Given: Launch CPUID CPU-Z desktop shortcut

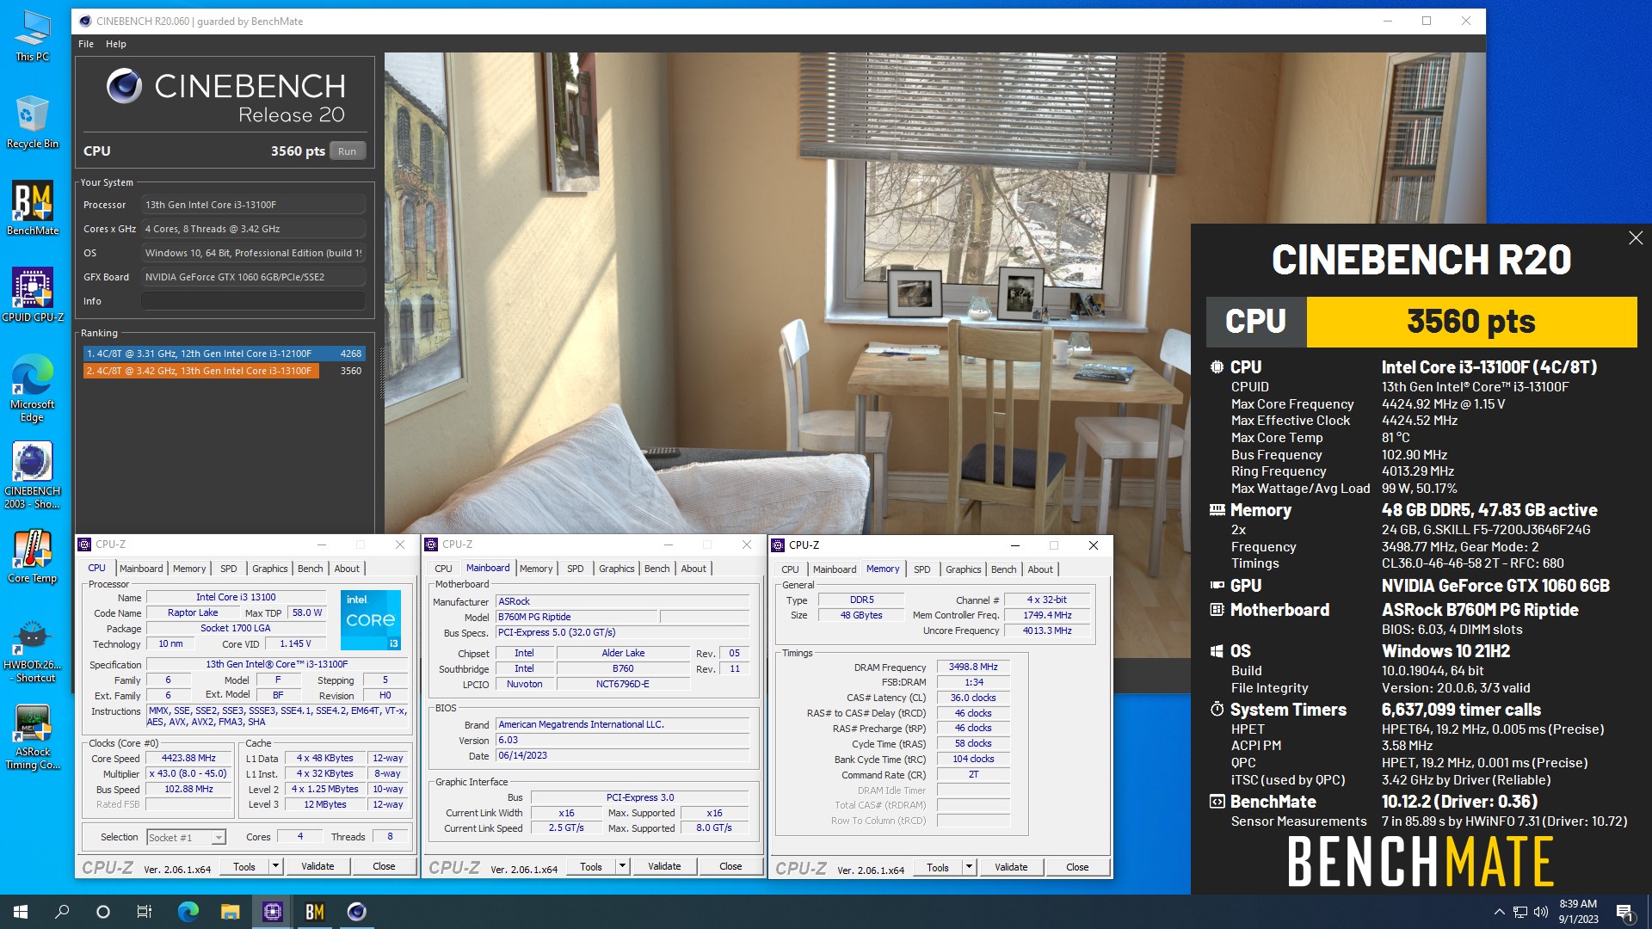Looking at the screenshot, I should [x=32, y=295].
